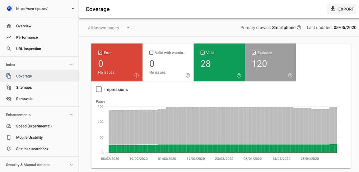Click help icon on the Valid card
The width and height of the screenshot is (359, 172).
(x=239, y=75)
